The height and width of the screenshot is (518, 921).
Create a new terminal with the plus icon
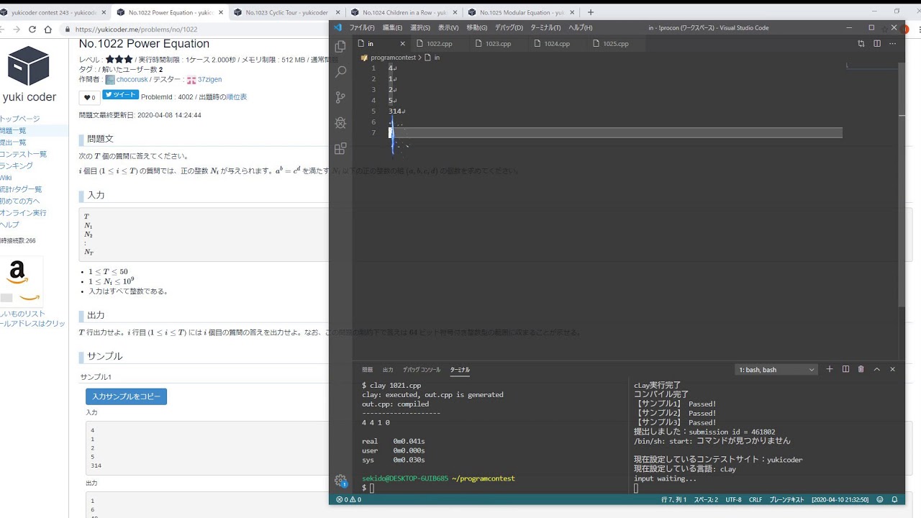(830, 369)
